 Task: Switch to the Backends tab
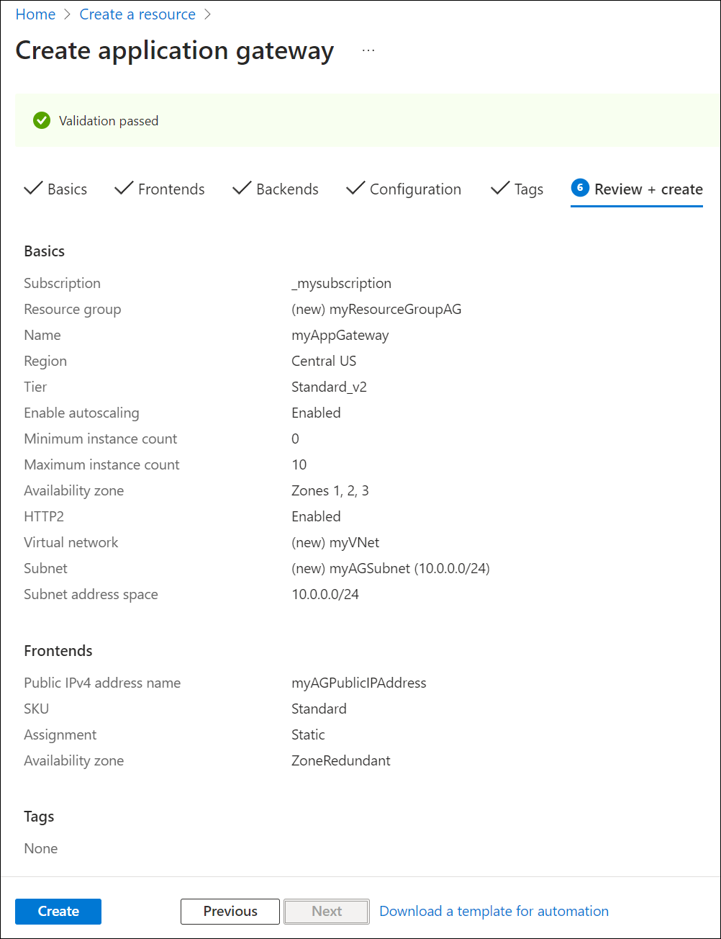(287, 189)
